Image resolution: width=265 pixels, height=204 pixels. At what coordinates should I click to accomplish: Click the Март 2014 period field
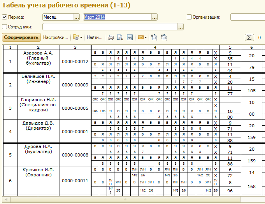pyautogui.click(x=117, y=17)
